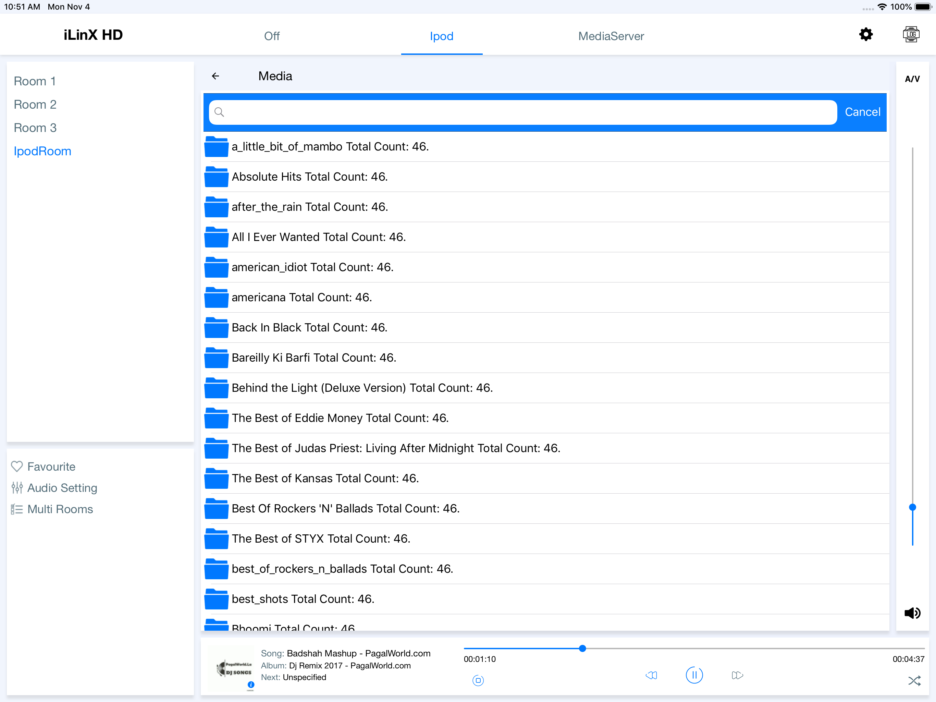
Task: Select Room 1
Action: click(35, 81)
